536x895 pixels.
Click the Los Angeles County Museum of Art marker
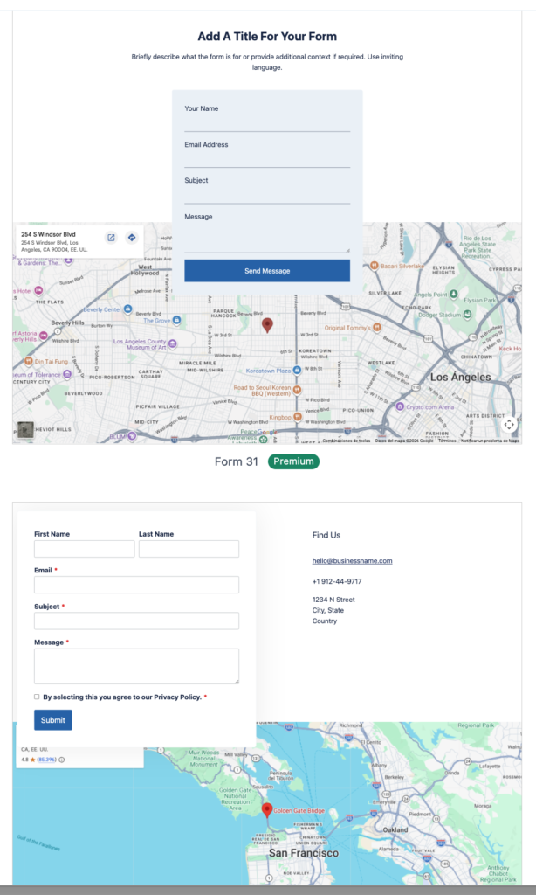point(172,344)
